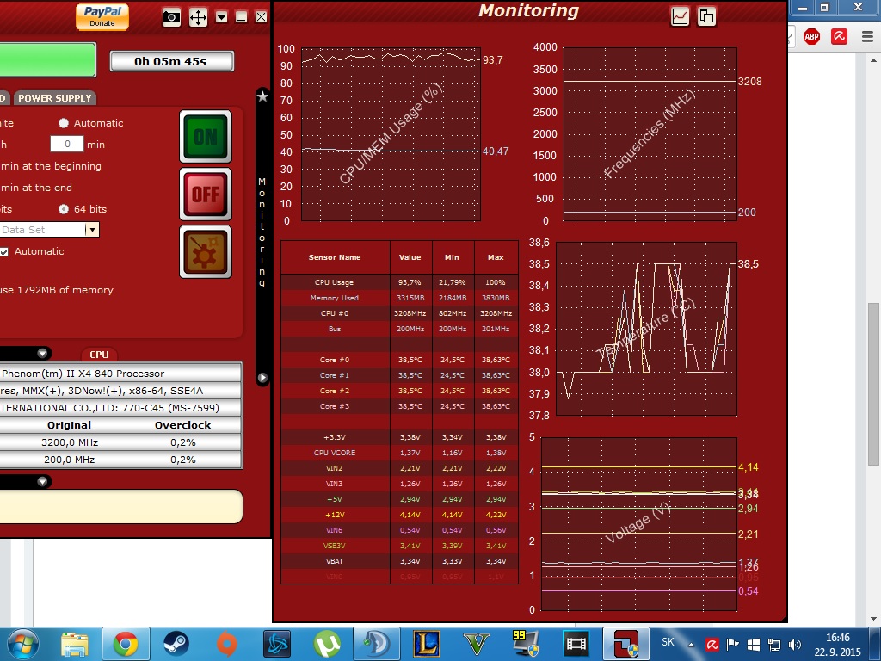Select the VBAT sensor row

399,561
